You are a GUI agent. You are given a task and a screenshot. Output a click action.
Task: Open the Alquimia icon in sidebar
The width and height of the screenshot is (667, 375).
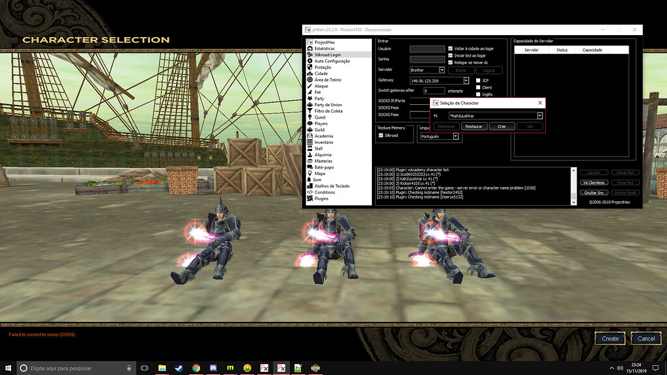point(309,155)
